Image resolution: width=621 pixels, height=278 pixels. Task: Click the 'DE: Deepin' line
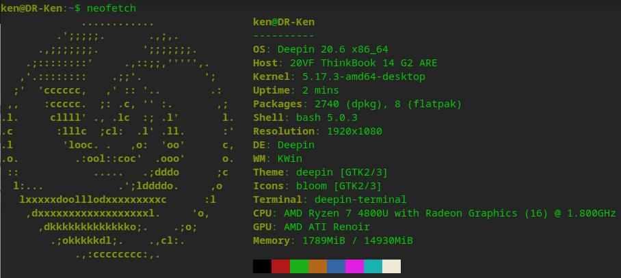pyautogui.click(x=284, y=145)
